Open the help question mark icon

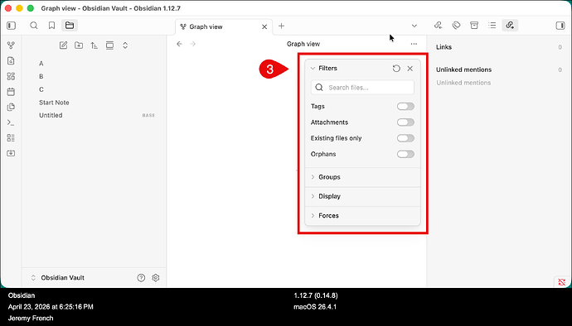141,277
